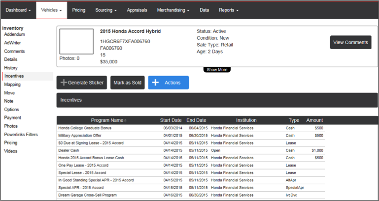The image size is (379, 201).
Task: Open Note in the sidebar
Action: coord(8,101)
